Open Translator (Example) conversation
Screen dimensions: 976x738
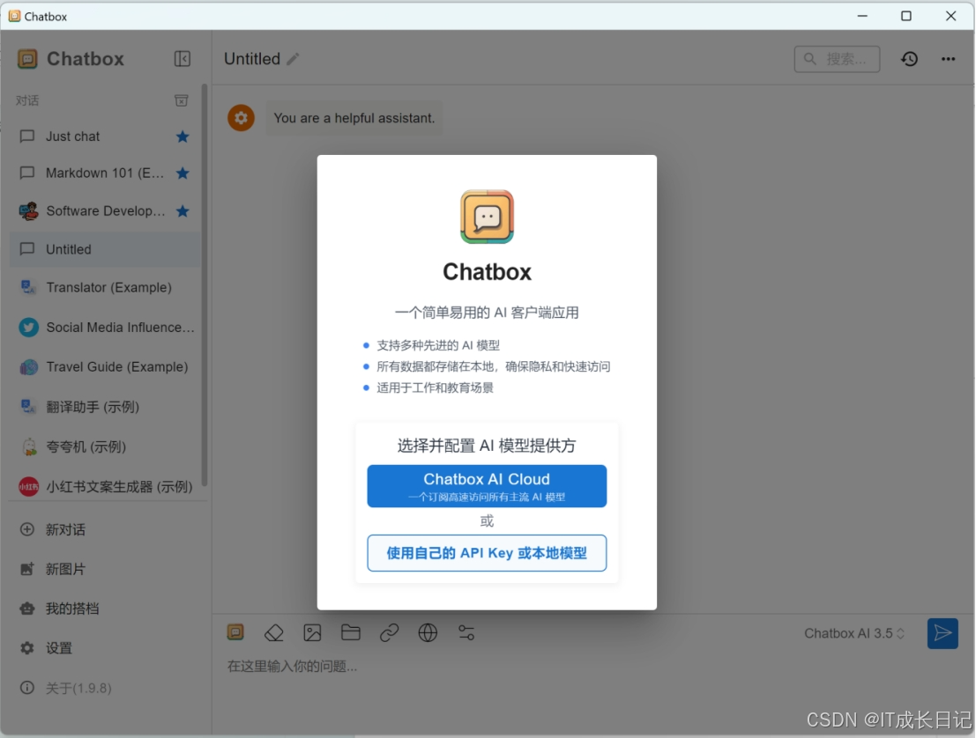tap(105, 287)
